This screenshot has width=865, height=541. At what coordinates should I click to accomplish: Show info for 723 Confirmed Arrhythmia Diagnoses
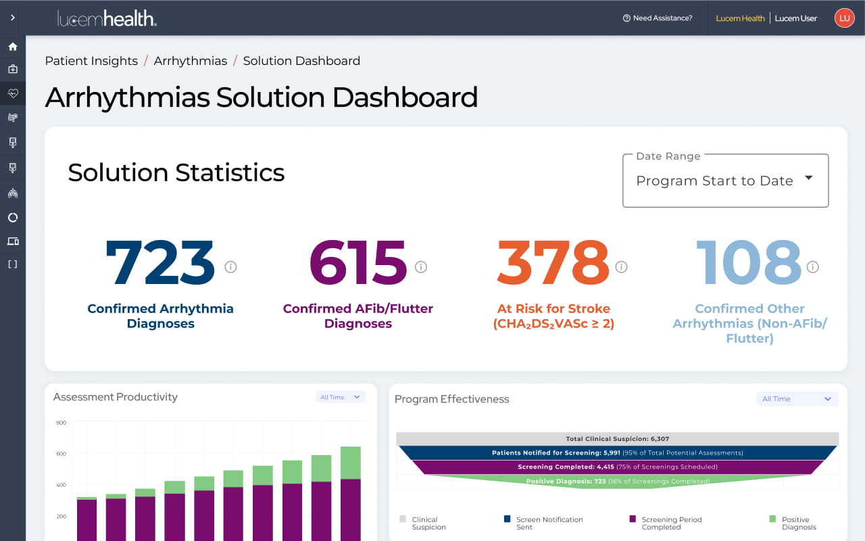(230, 267)
